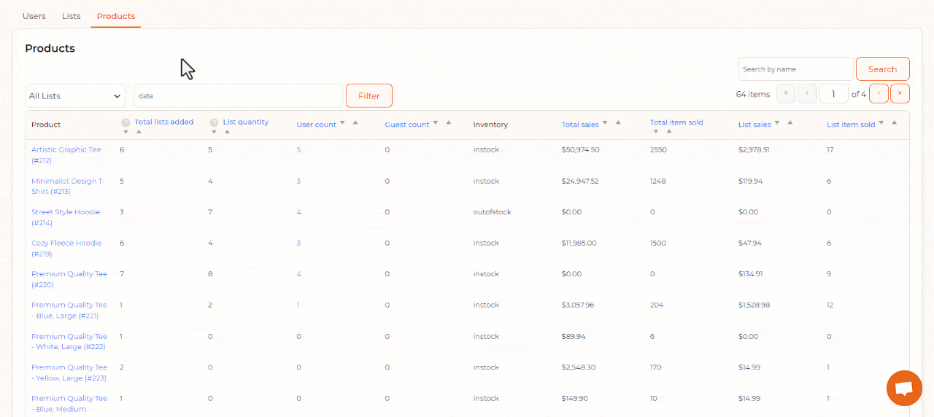Screen dimensions: 934x417
Task: Open the chat support bubble
Action: (904, 388)
